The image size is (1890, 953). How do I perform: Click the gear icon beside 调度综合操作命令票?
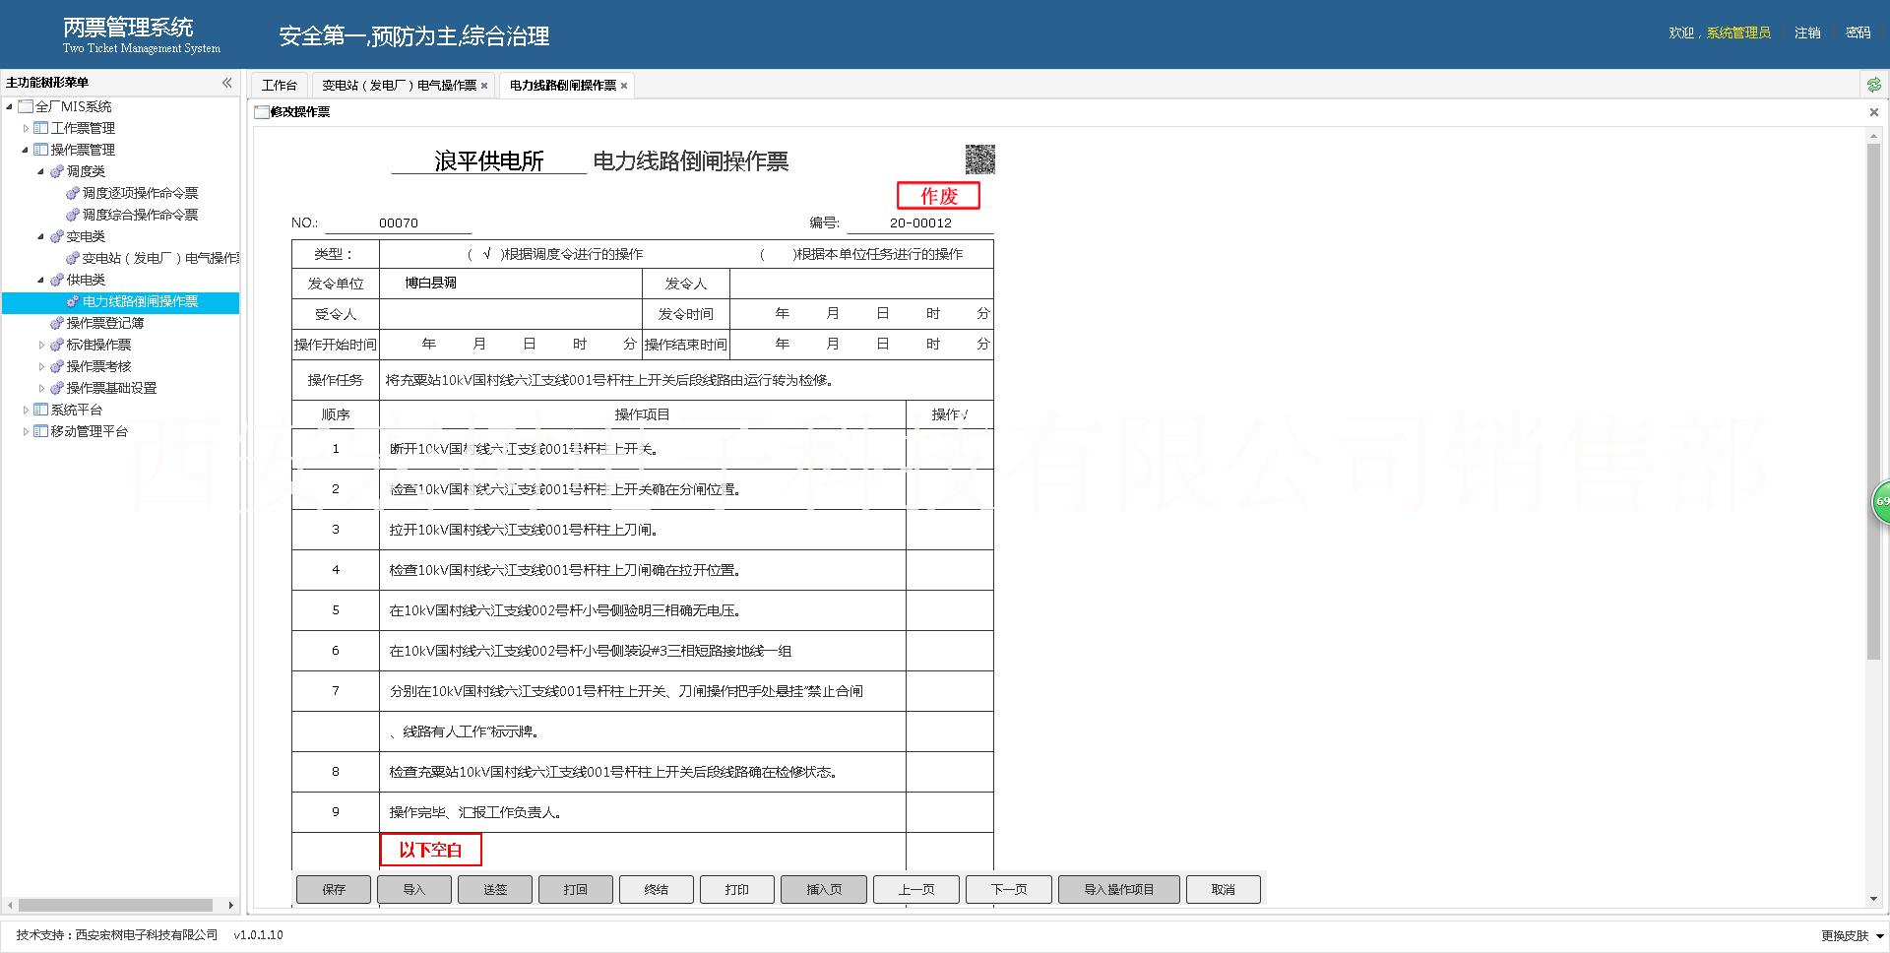73,215
